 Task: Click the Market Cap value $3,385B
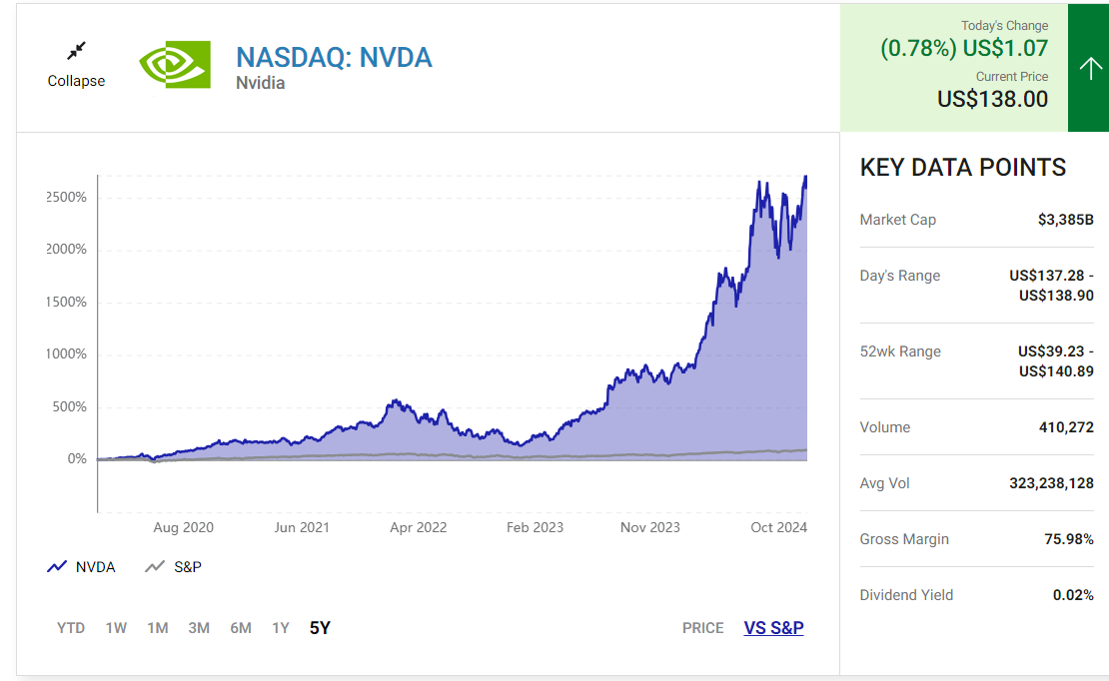click(x=1066, y=220)
